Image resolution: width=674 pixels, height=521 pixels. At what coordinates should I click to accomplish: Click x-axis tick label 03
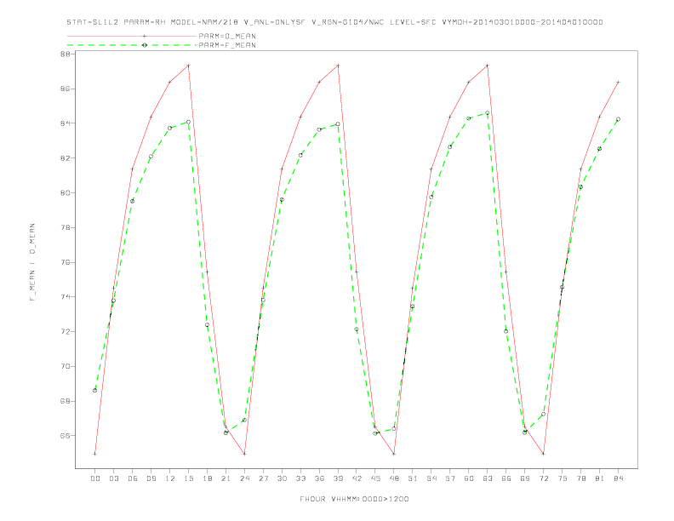pos(113,478)
